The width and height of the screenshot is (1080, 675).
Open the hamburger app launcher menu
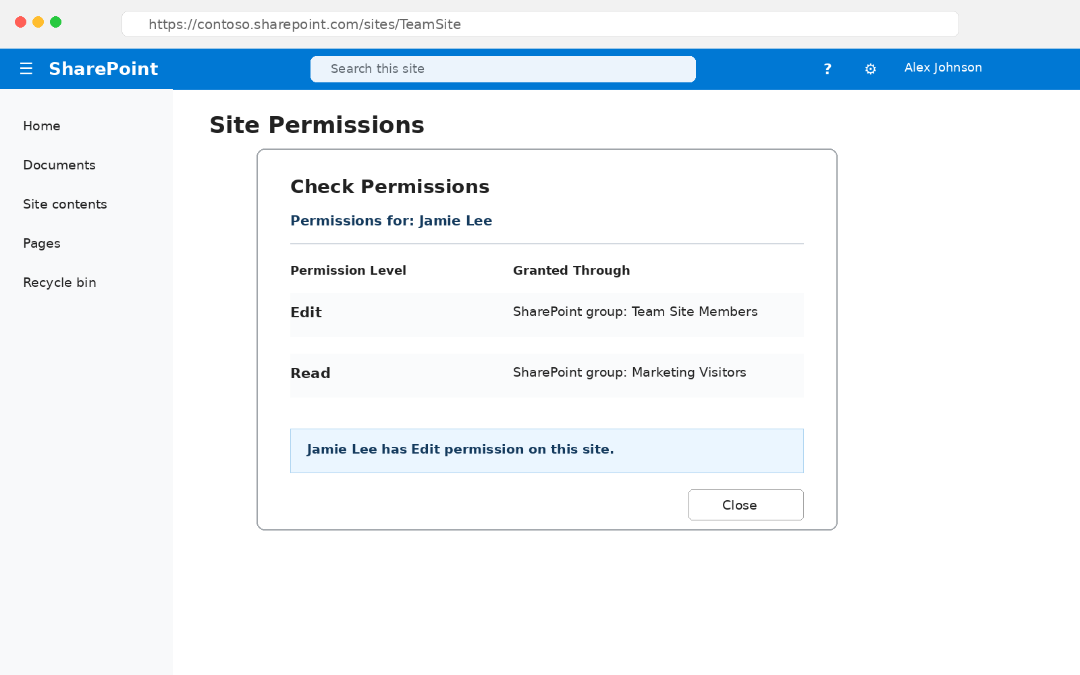pos(26,69)
